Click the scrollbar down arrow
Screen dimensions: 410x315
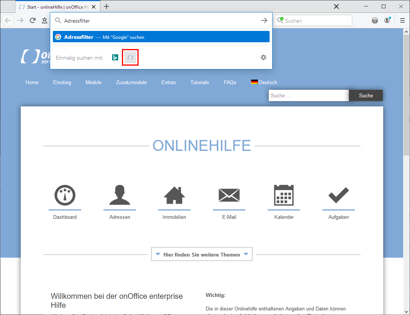point(406,312)
